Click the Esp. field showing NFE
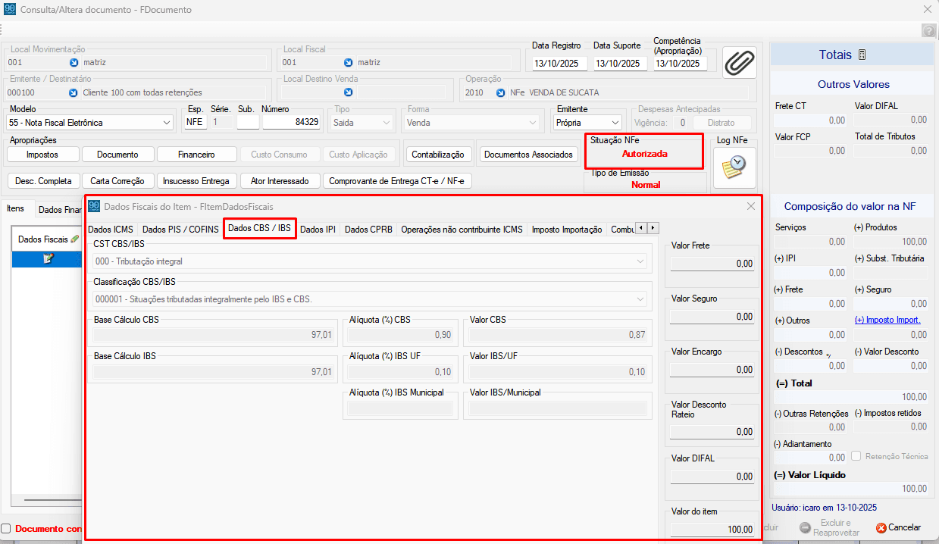The width and height of the screenshot is (939, 544). (196, 122)
